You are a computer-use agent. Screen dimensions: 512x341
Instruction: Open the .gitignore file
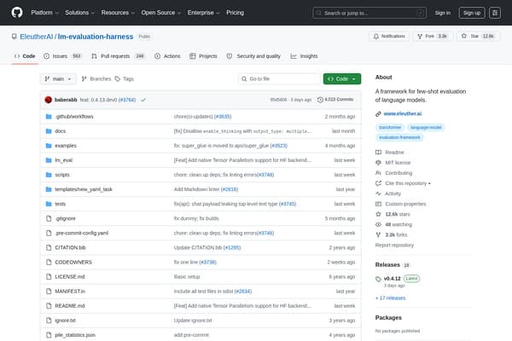coord(66,218)
